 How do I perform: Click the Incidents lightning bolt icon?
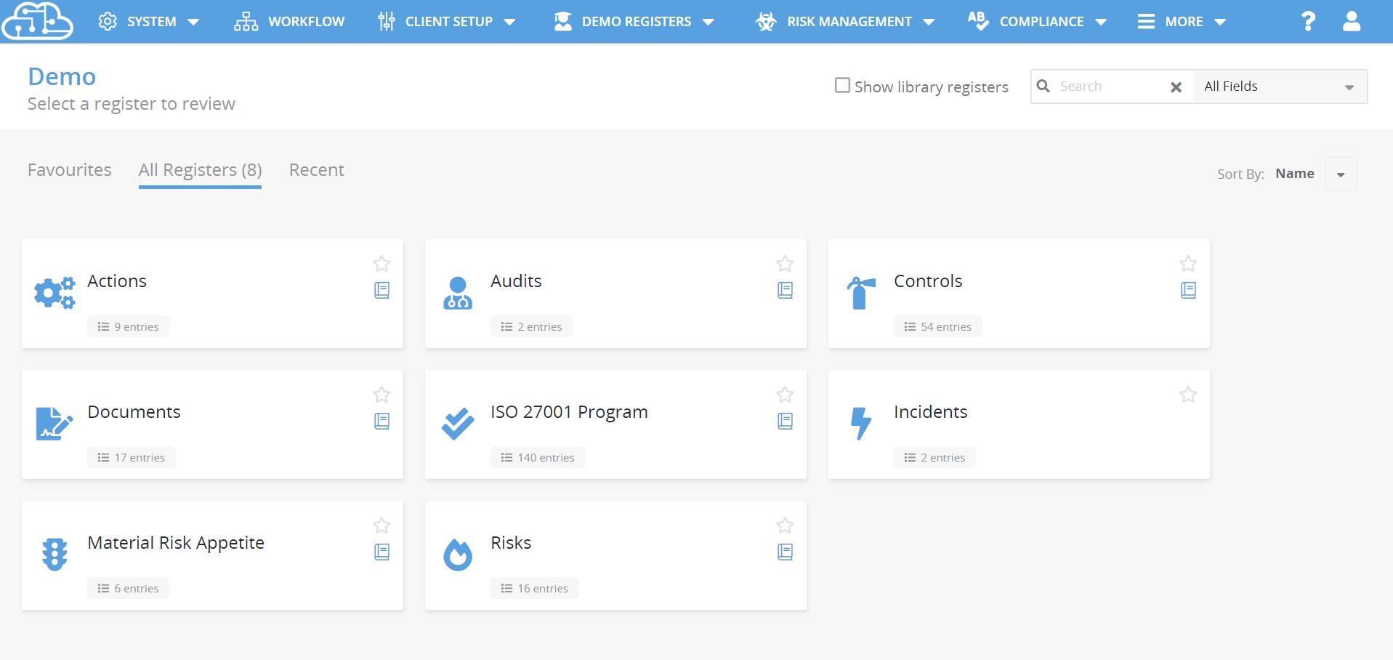click(x=861, y=424)
